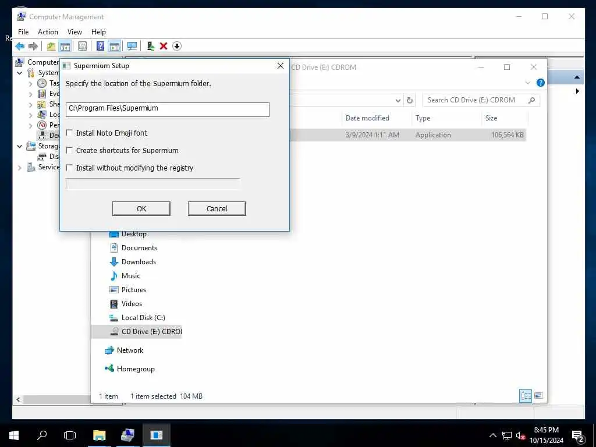Click Cancel in Supermium Setup
Image resolution: width=596 pixels, height=447 pixels.
point(217,209)
